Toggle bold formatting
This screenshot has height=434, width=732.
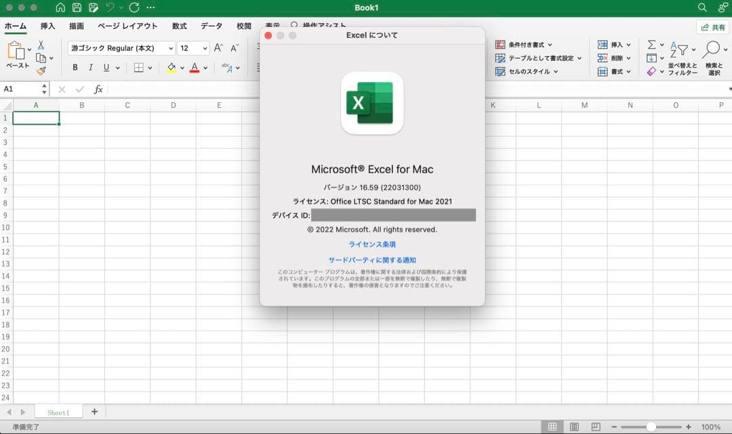(x=75, y=67)
